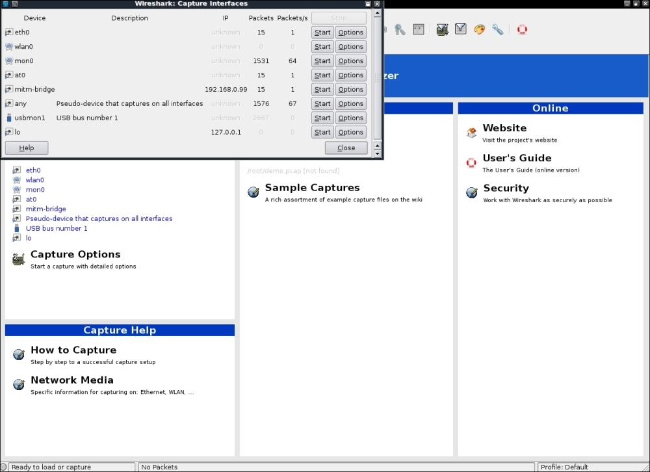
Task: Open Options for lo
Action: (x=351, y=133)
